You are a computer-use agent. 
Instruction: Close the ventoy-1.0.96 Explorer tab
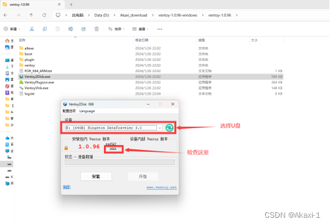tap(59, 4)
